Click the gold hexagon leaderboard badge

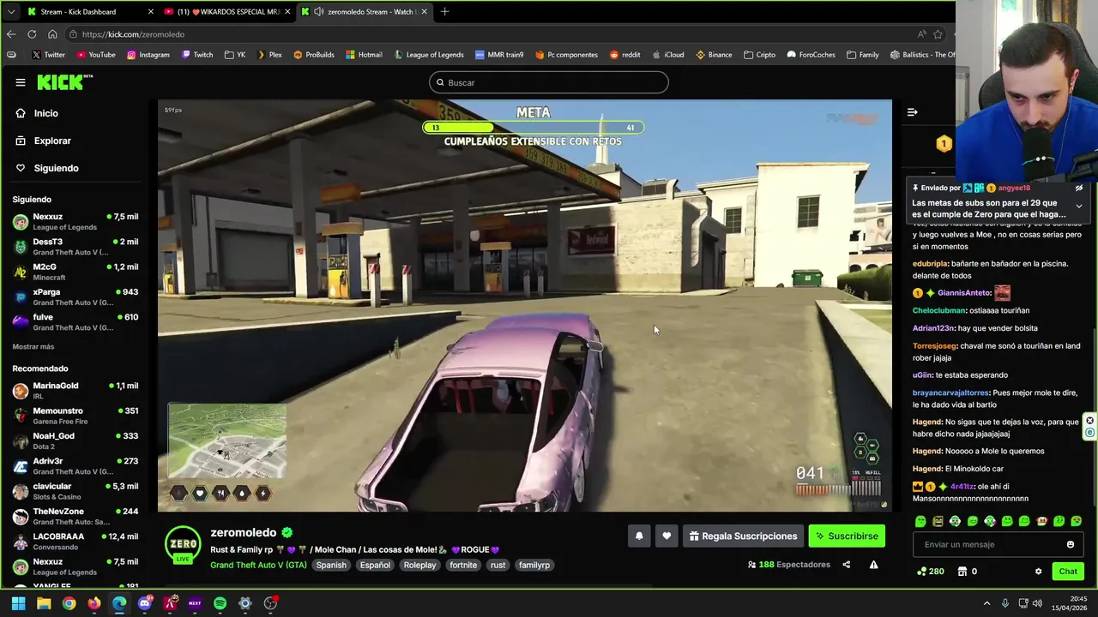click(x=944, y=144)
